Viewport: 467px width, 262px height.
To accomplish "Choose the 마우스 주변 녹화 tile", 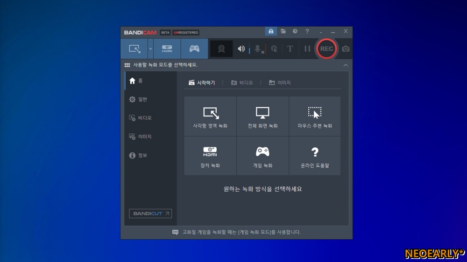I will (315, 116).
